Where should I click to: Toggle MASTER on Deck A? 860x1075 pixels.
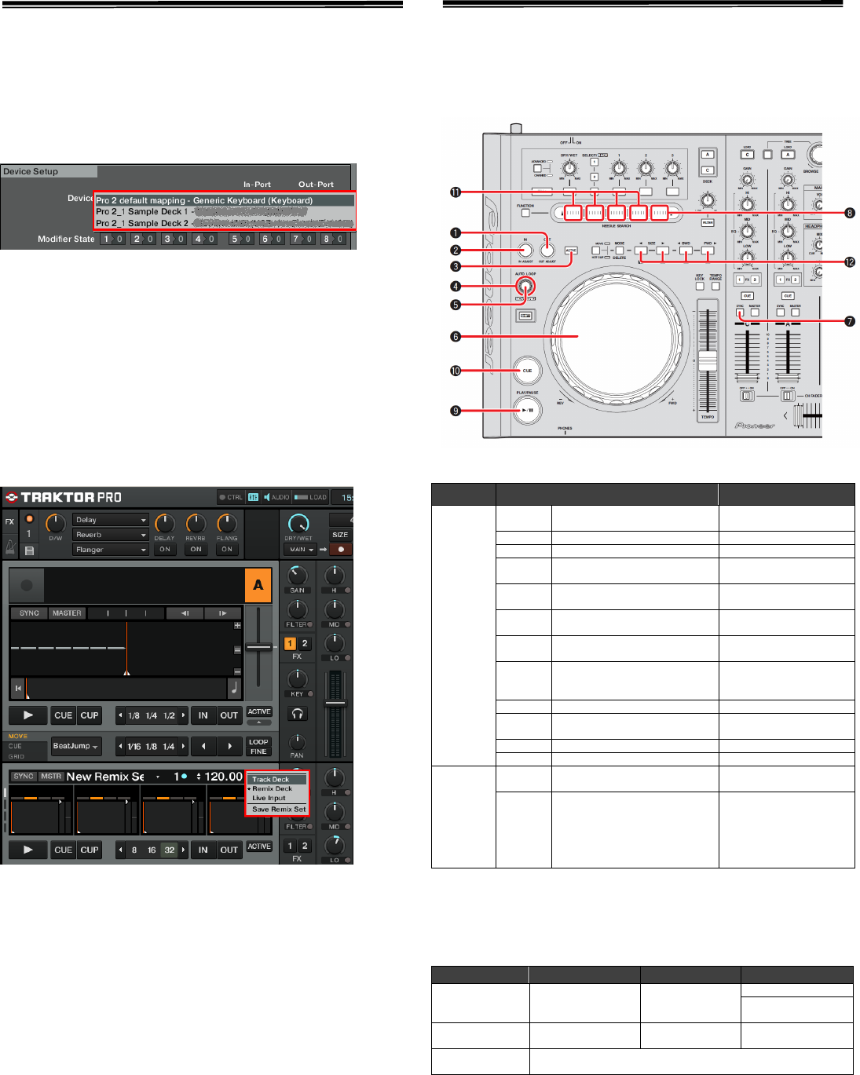(67, 613)
